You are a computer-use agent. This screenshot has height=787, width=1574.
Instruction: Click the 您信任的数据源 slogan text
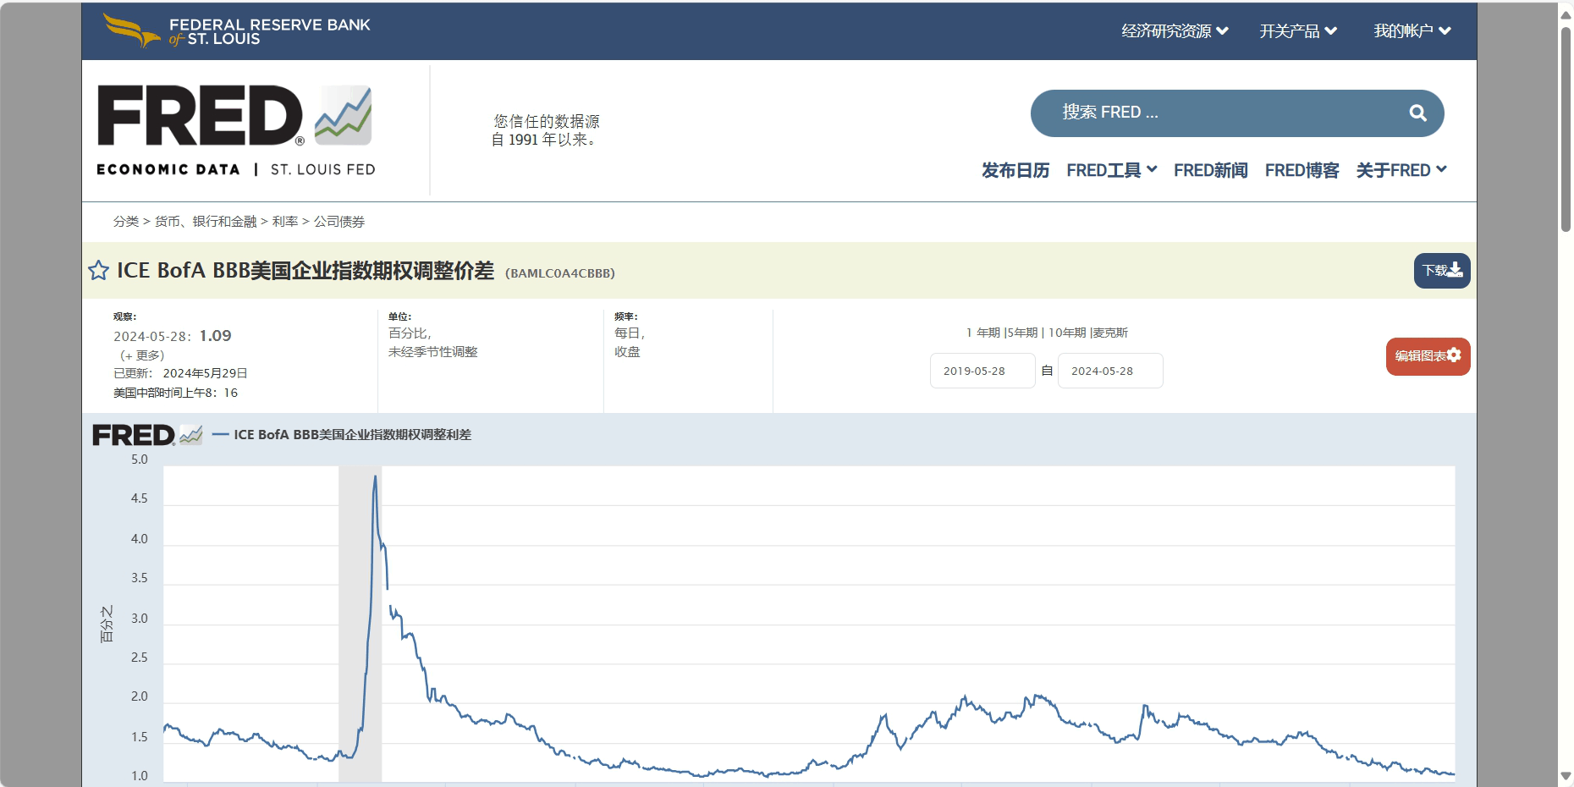pyautogui.click(x=547, y=121)
